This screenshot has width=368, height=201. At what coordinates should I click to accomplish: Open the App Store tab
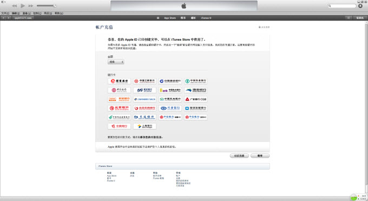pos(170,18)
